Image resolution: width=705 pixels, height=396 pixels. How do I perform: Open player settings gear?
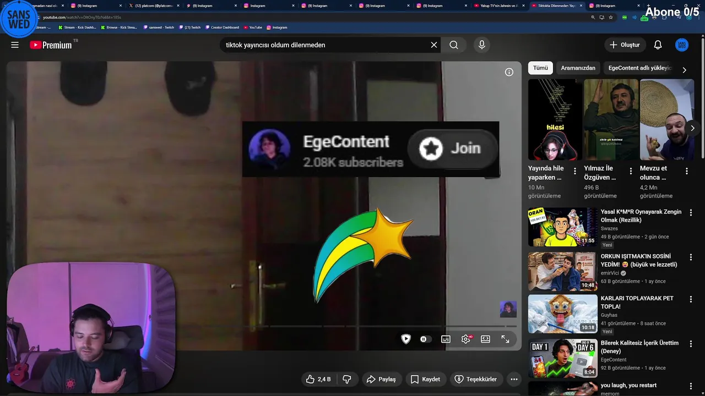coord(466,339)
